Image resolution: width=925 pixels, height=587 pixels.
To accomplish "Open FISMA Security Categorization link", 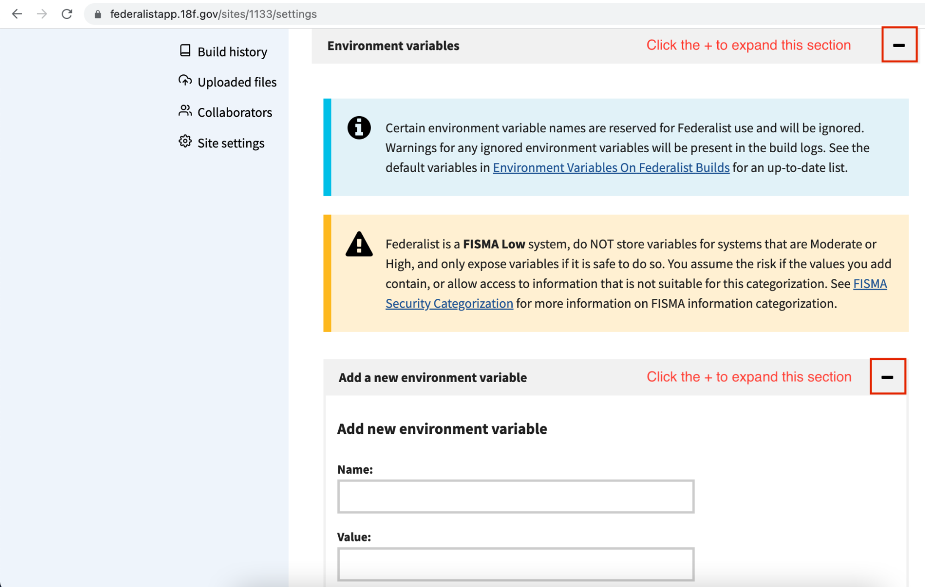I will pyautogui.click(x=449, y=303).
